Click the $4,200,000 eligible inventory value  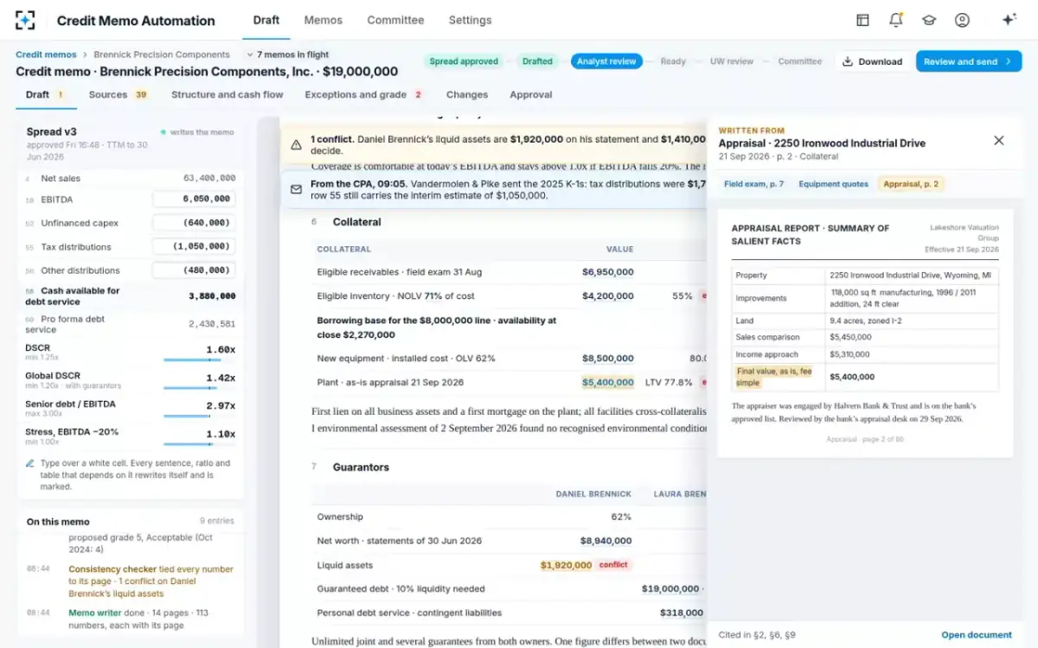[x=608, y=295]
